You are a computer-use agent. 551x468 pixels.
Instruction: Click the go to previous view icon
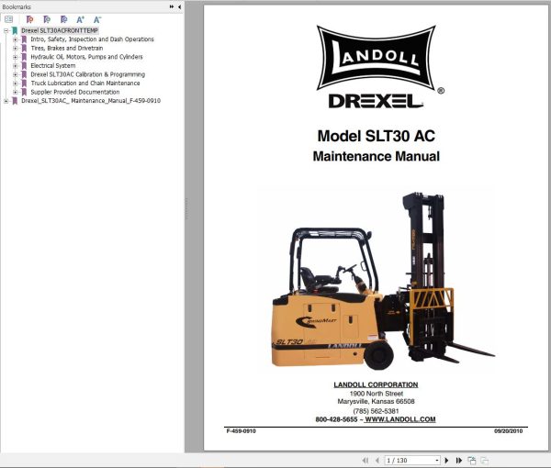pyautogui.click(x=472, y=461)
